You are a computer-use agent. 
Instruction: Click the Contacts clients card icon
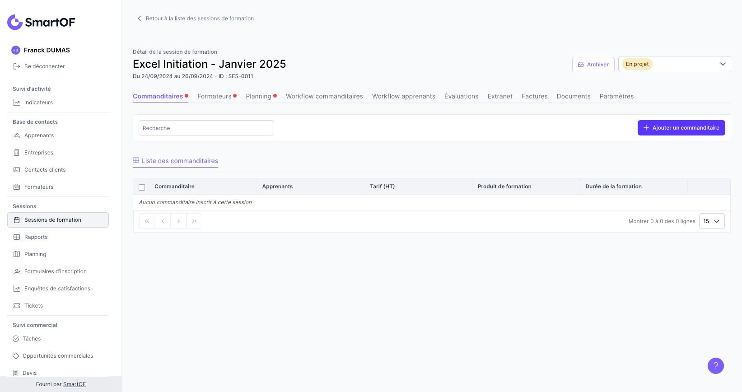coord(17,170)
